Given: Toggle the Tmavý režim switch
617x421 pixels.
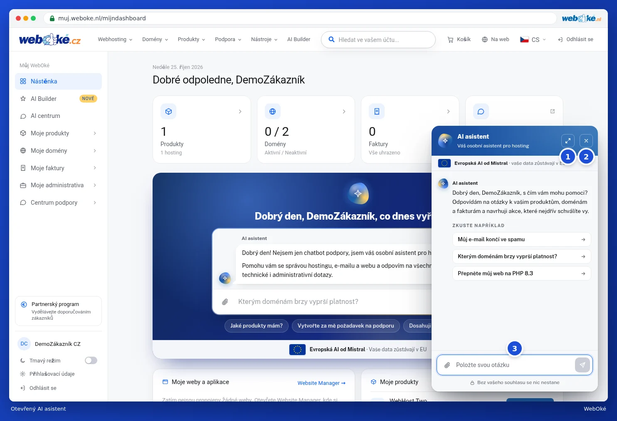Looking at the screenshot, I should click(91, 360).
